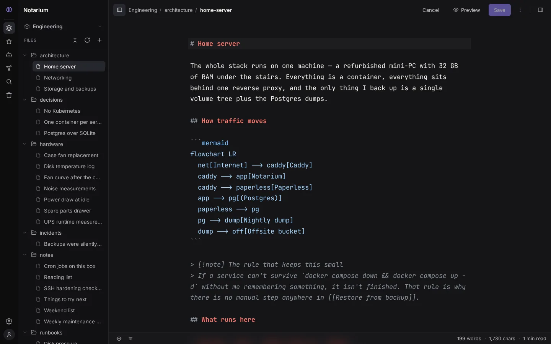Screen dimensions: 551x344
Task: Open the One container per service note
Action: (x=69, y=122)
